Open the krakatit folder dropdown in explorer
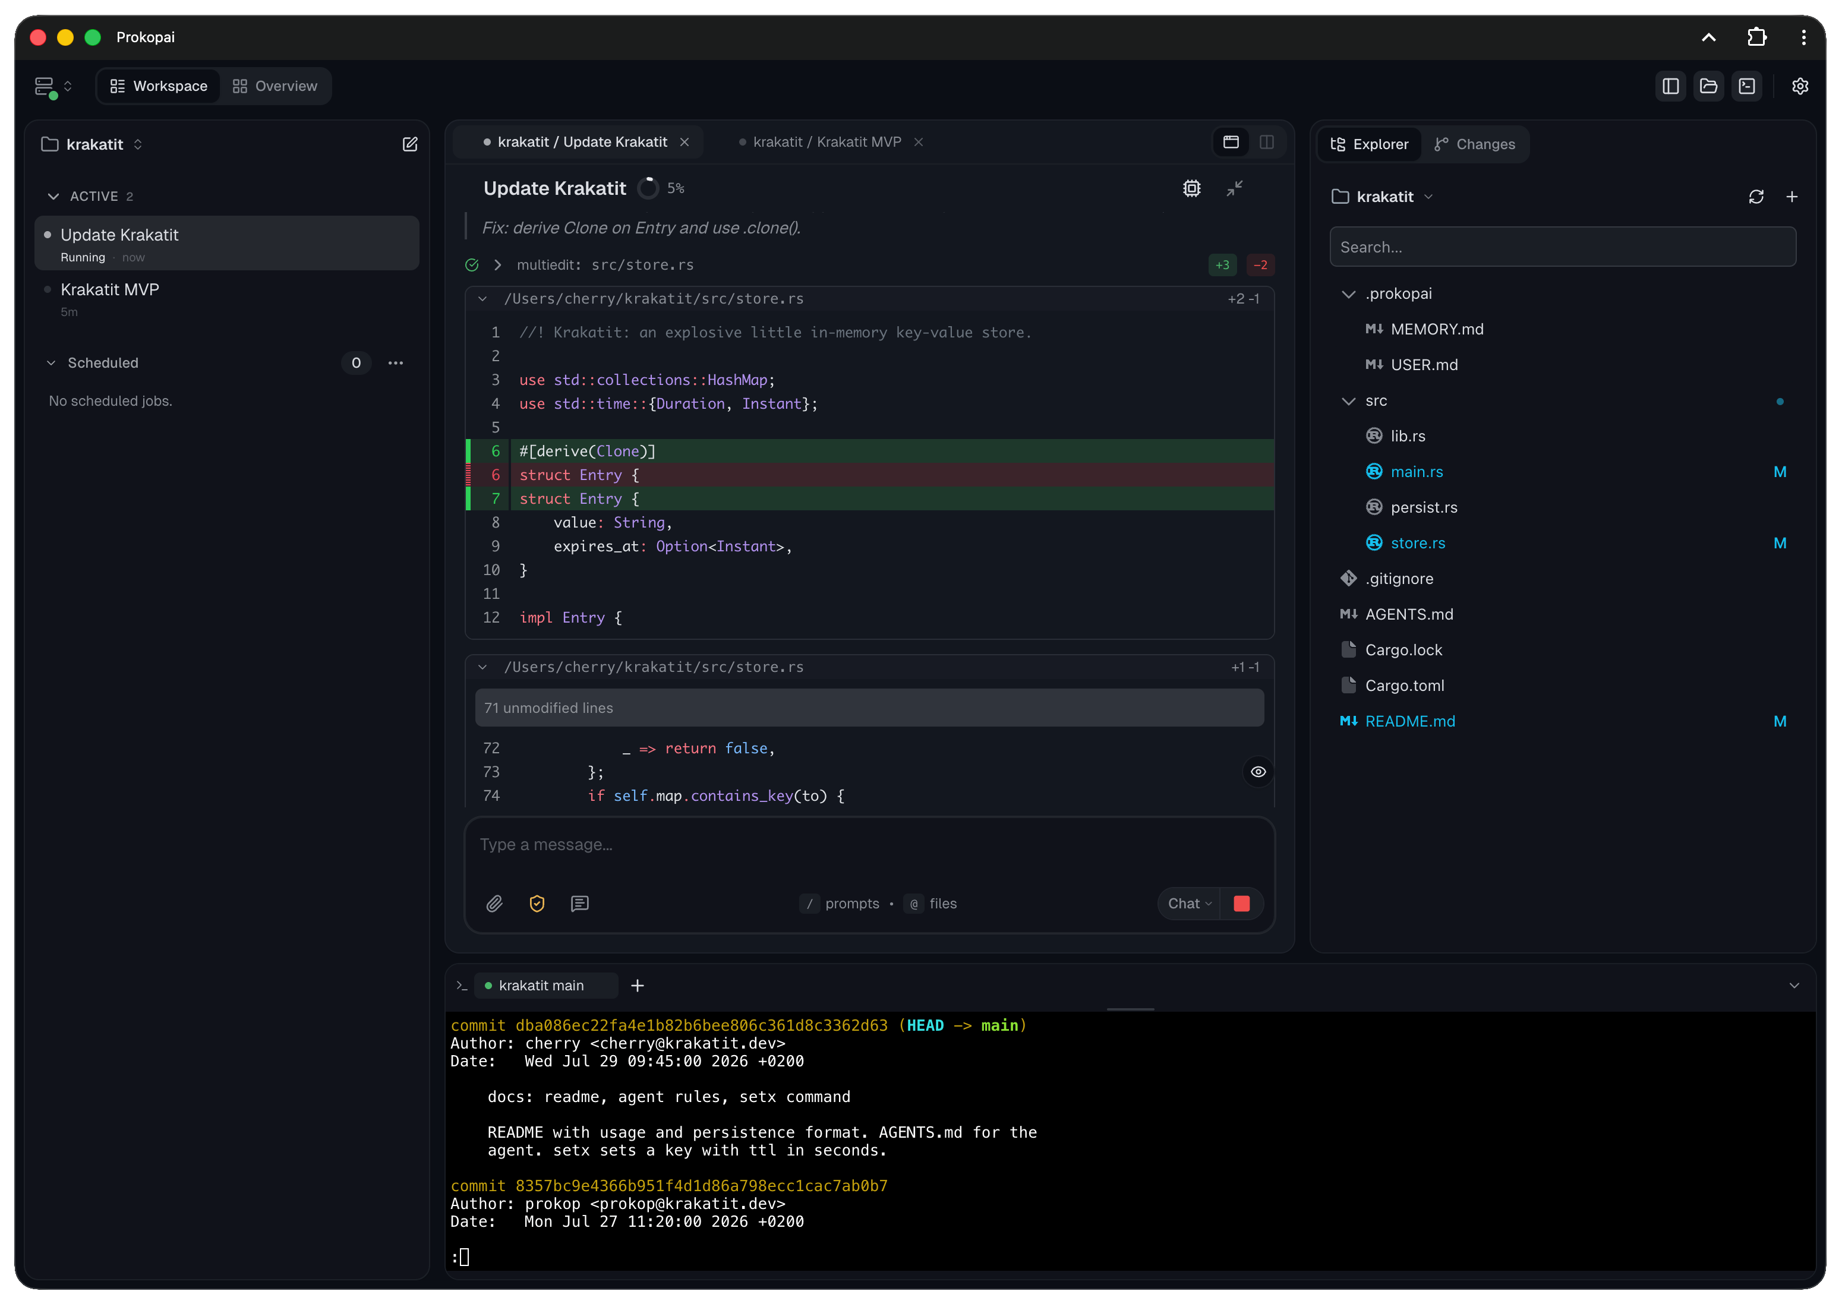The height and width of the screenshot is (1307, 1842). pos(1381,197)
